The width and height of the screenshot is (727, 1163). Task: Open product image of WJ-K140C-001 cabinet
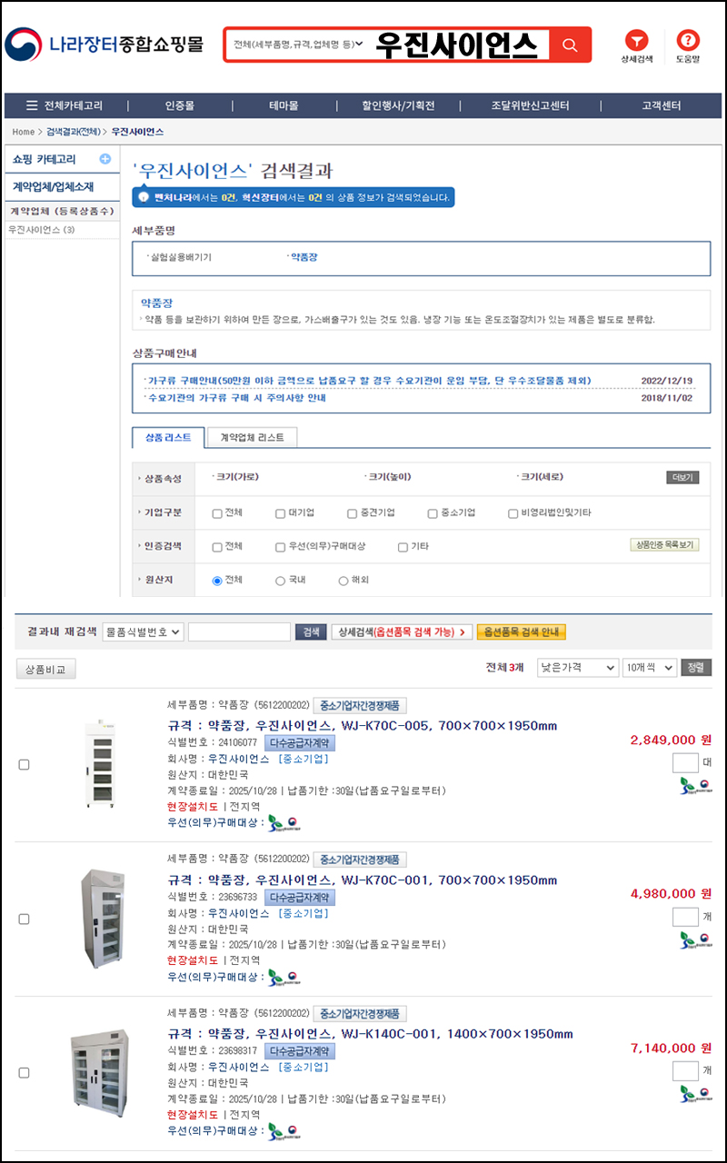98,1072
